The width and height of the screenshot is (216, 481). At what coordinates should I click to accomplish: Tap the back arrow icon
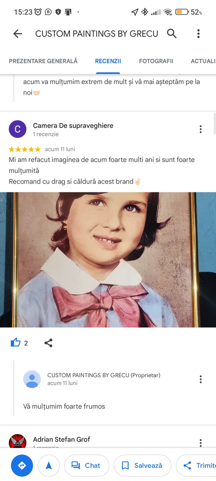pos(18,34)
